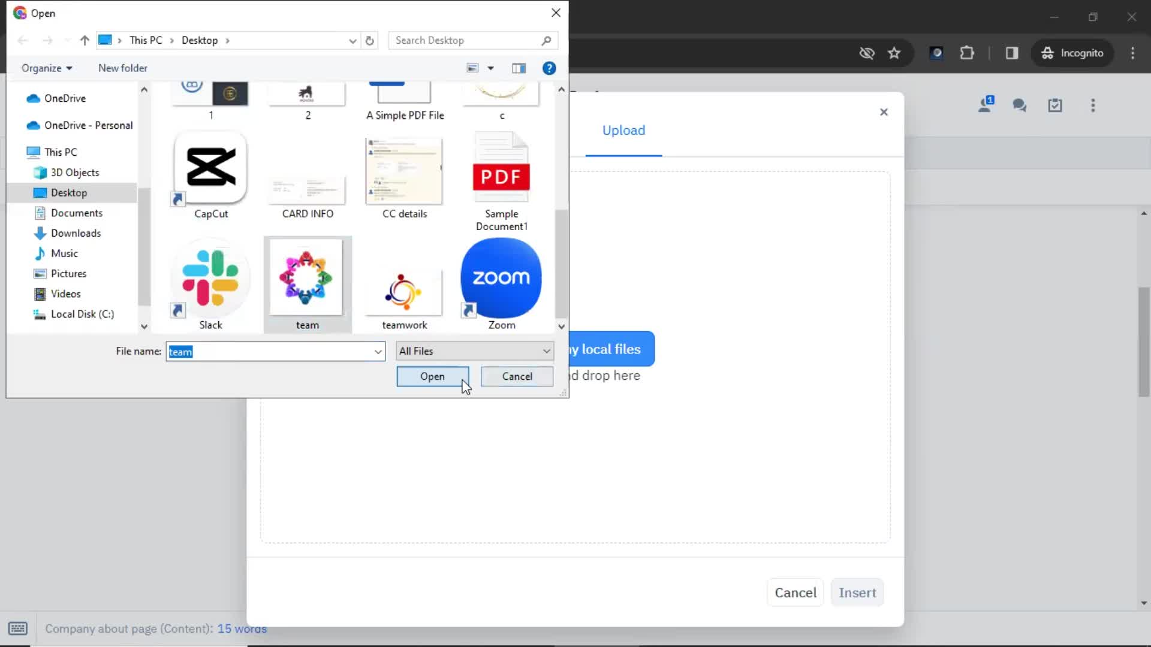
Task: Open Chrome three-dot menu
Action: (x=1133, y=53)
